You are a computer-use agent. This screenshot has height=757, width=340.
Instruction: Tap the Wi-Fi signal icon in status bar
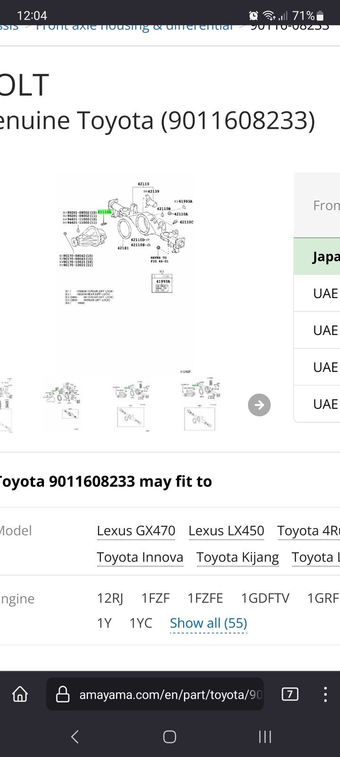coord(269,16)
